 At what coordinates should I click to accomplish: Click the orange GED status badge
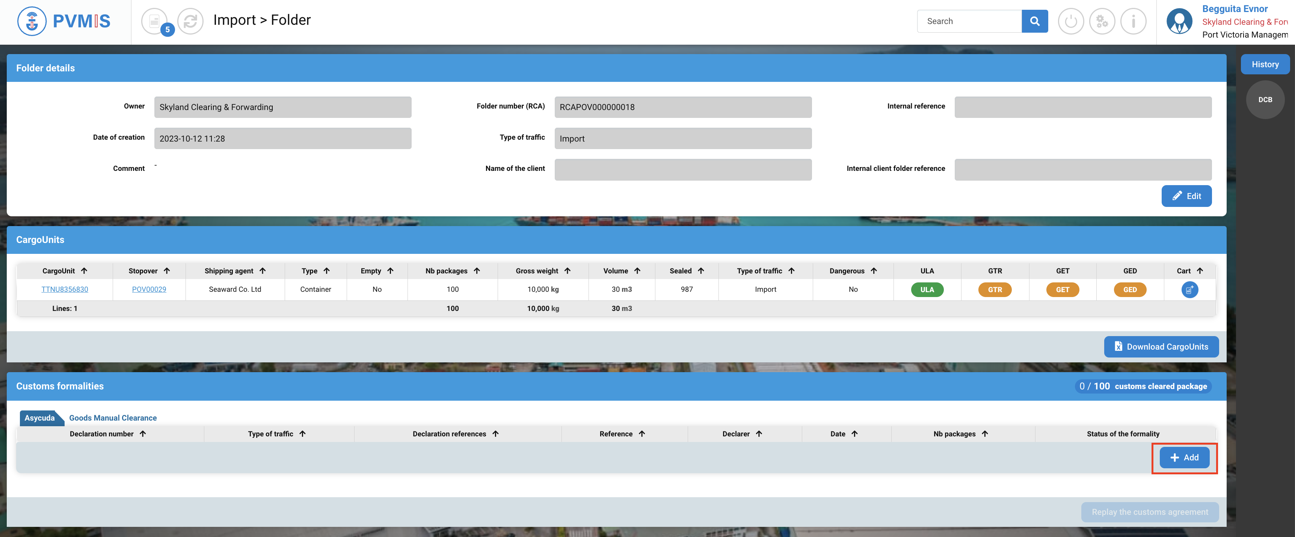coord(1130,290)
